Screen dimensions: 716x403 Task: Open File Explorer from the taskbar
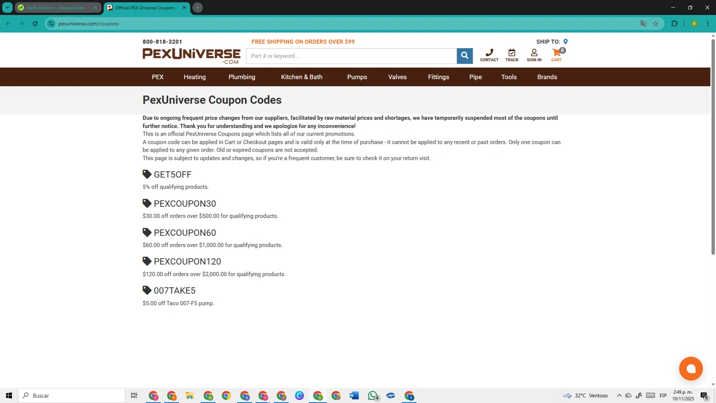coord(190,395)
